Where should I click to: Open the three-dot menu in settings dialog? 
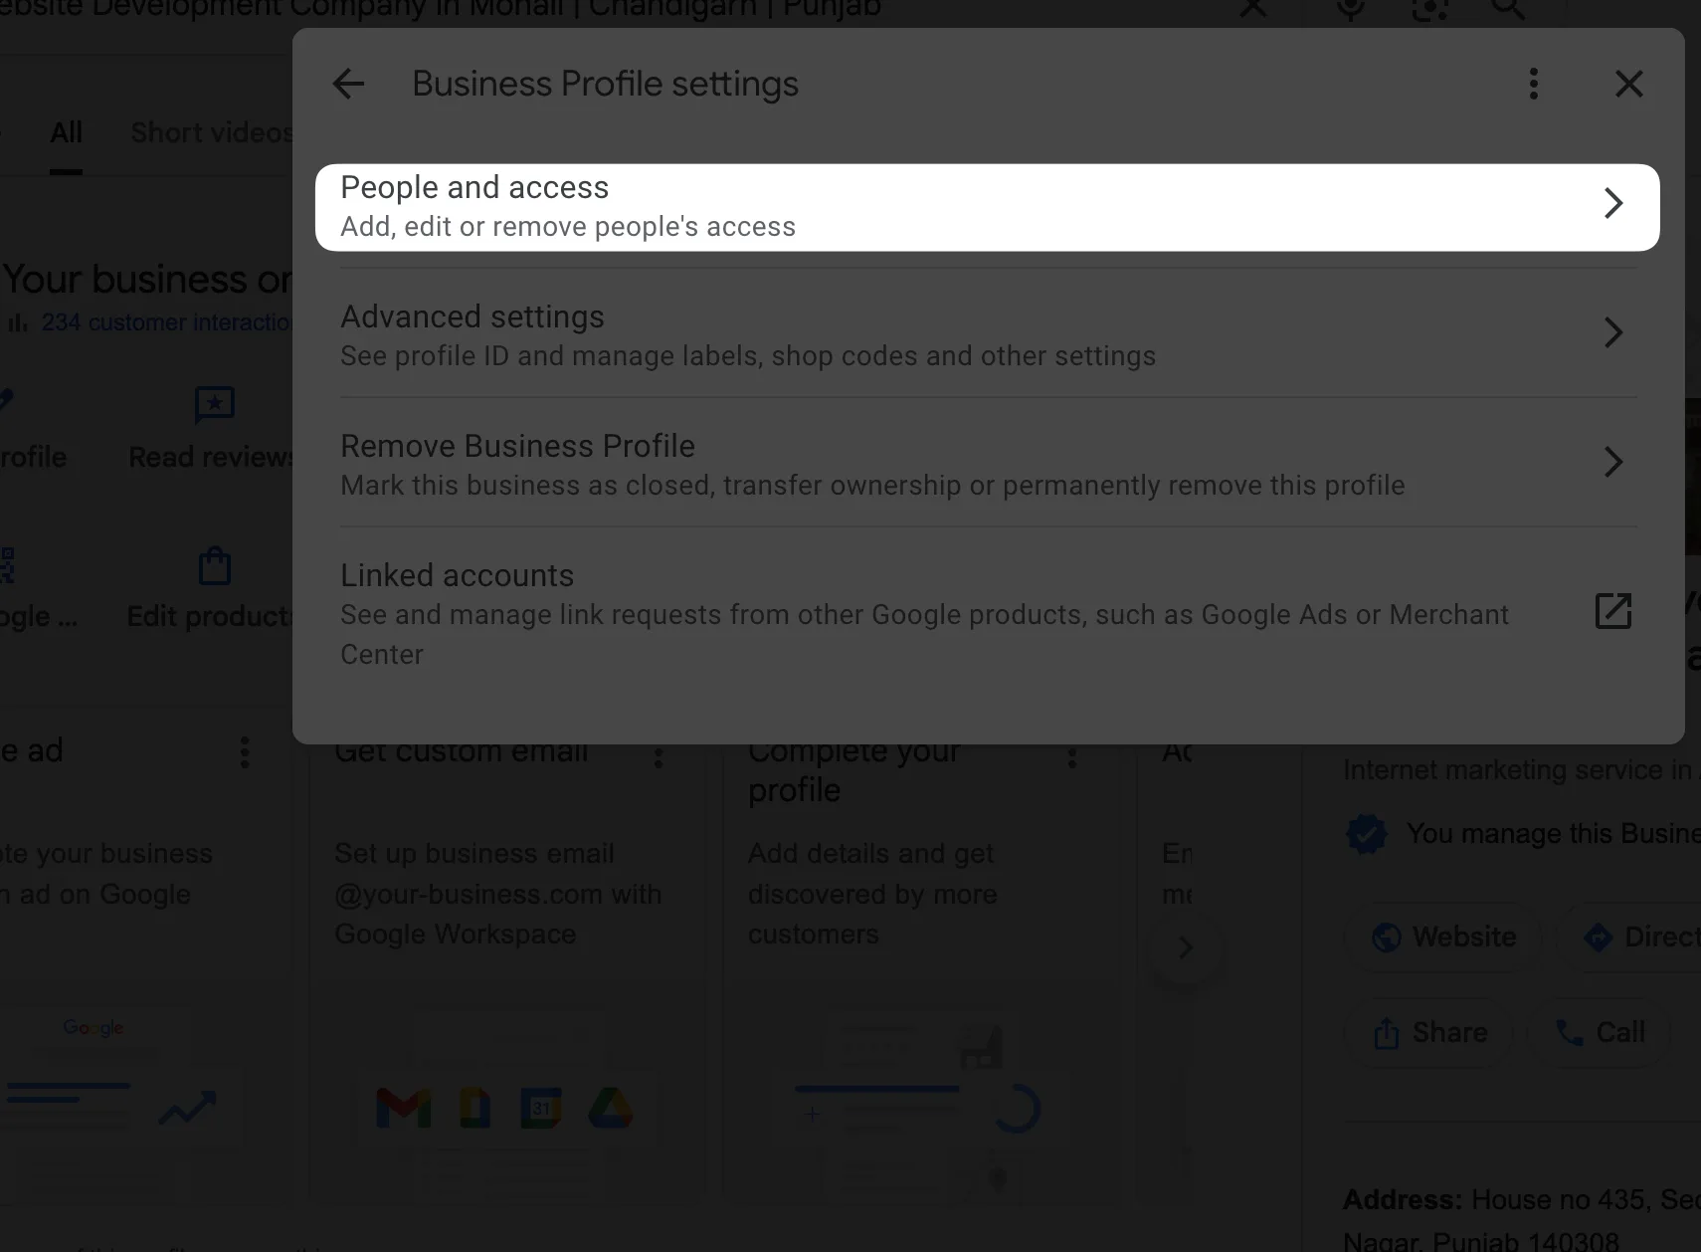pyautogui.click(x=1533, y=84)
